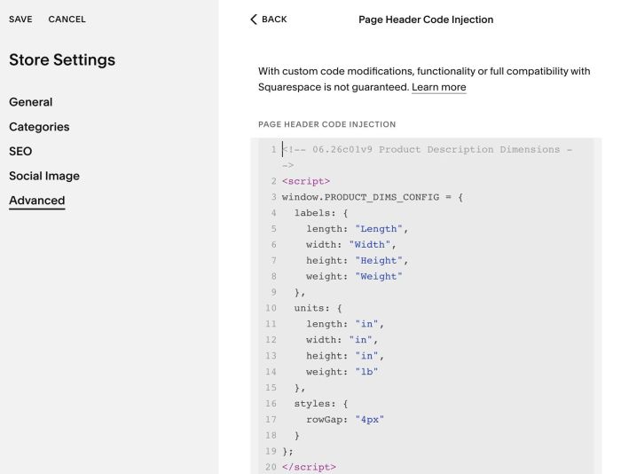Click the labels: { line
This screenshot has height=474, width=621.
(321, 213)
